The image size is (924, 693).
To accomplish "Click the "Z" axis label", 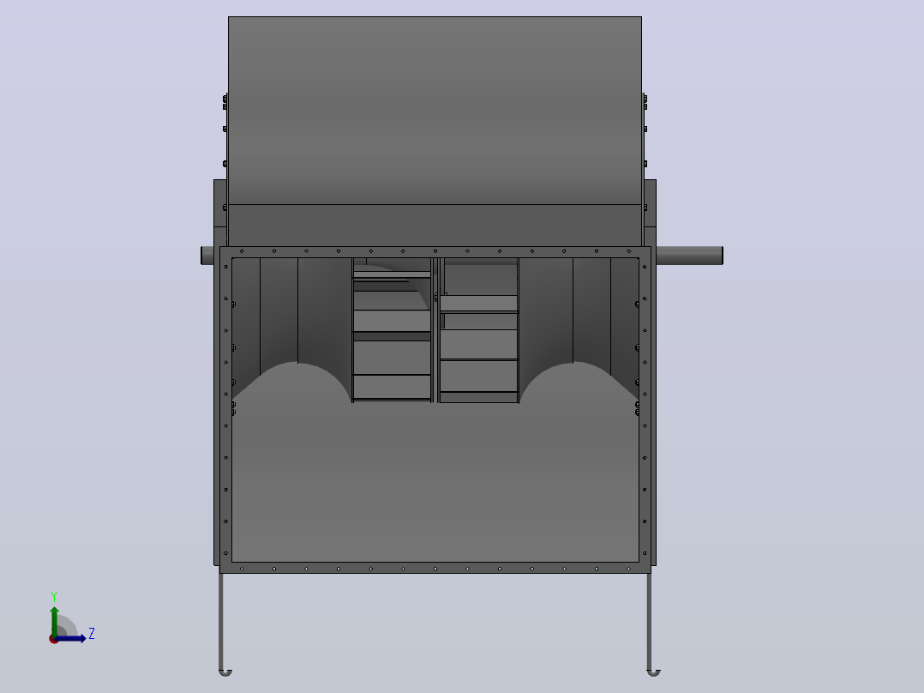I will 92,634.
